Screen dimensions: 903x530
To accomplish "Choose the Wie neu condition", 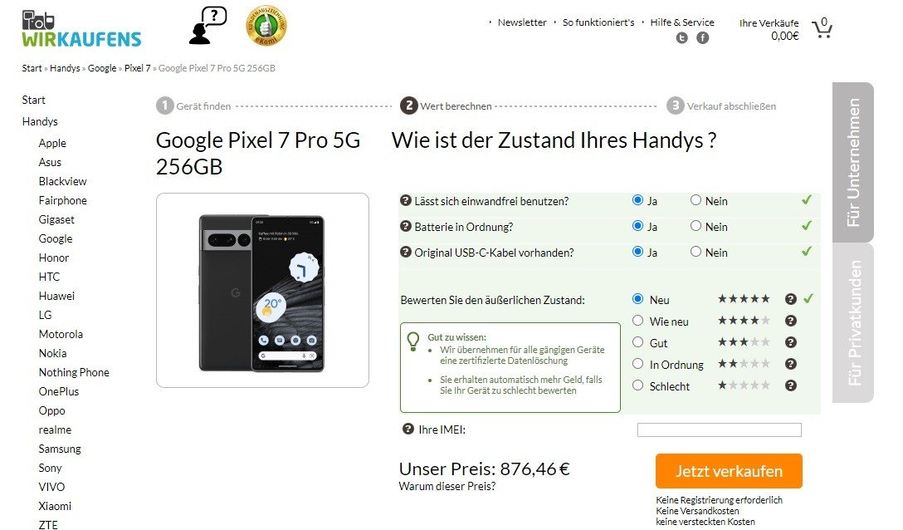I will coord(637,320).
